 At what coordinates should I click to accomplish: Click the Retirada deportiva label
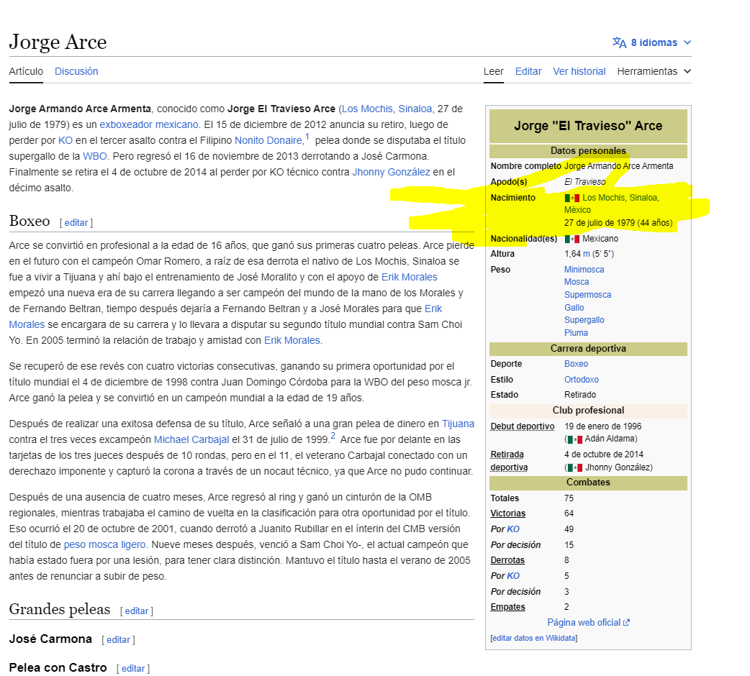click(509, 461)
